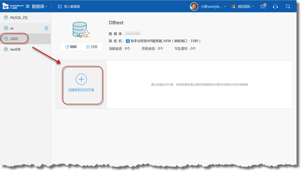Click database icon beside 2323
This screenshot has height=172, width=301.
pos(6,39)
